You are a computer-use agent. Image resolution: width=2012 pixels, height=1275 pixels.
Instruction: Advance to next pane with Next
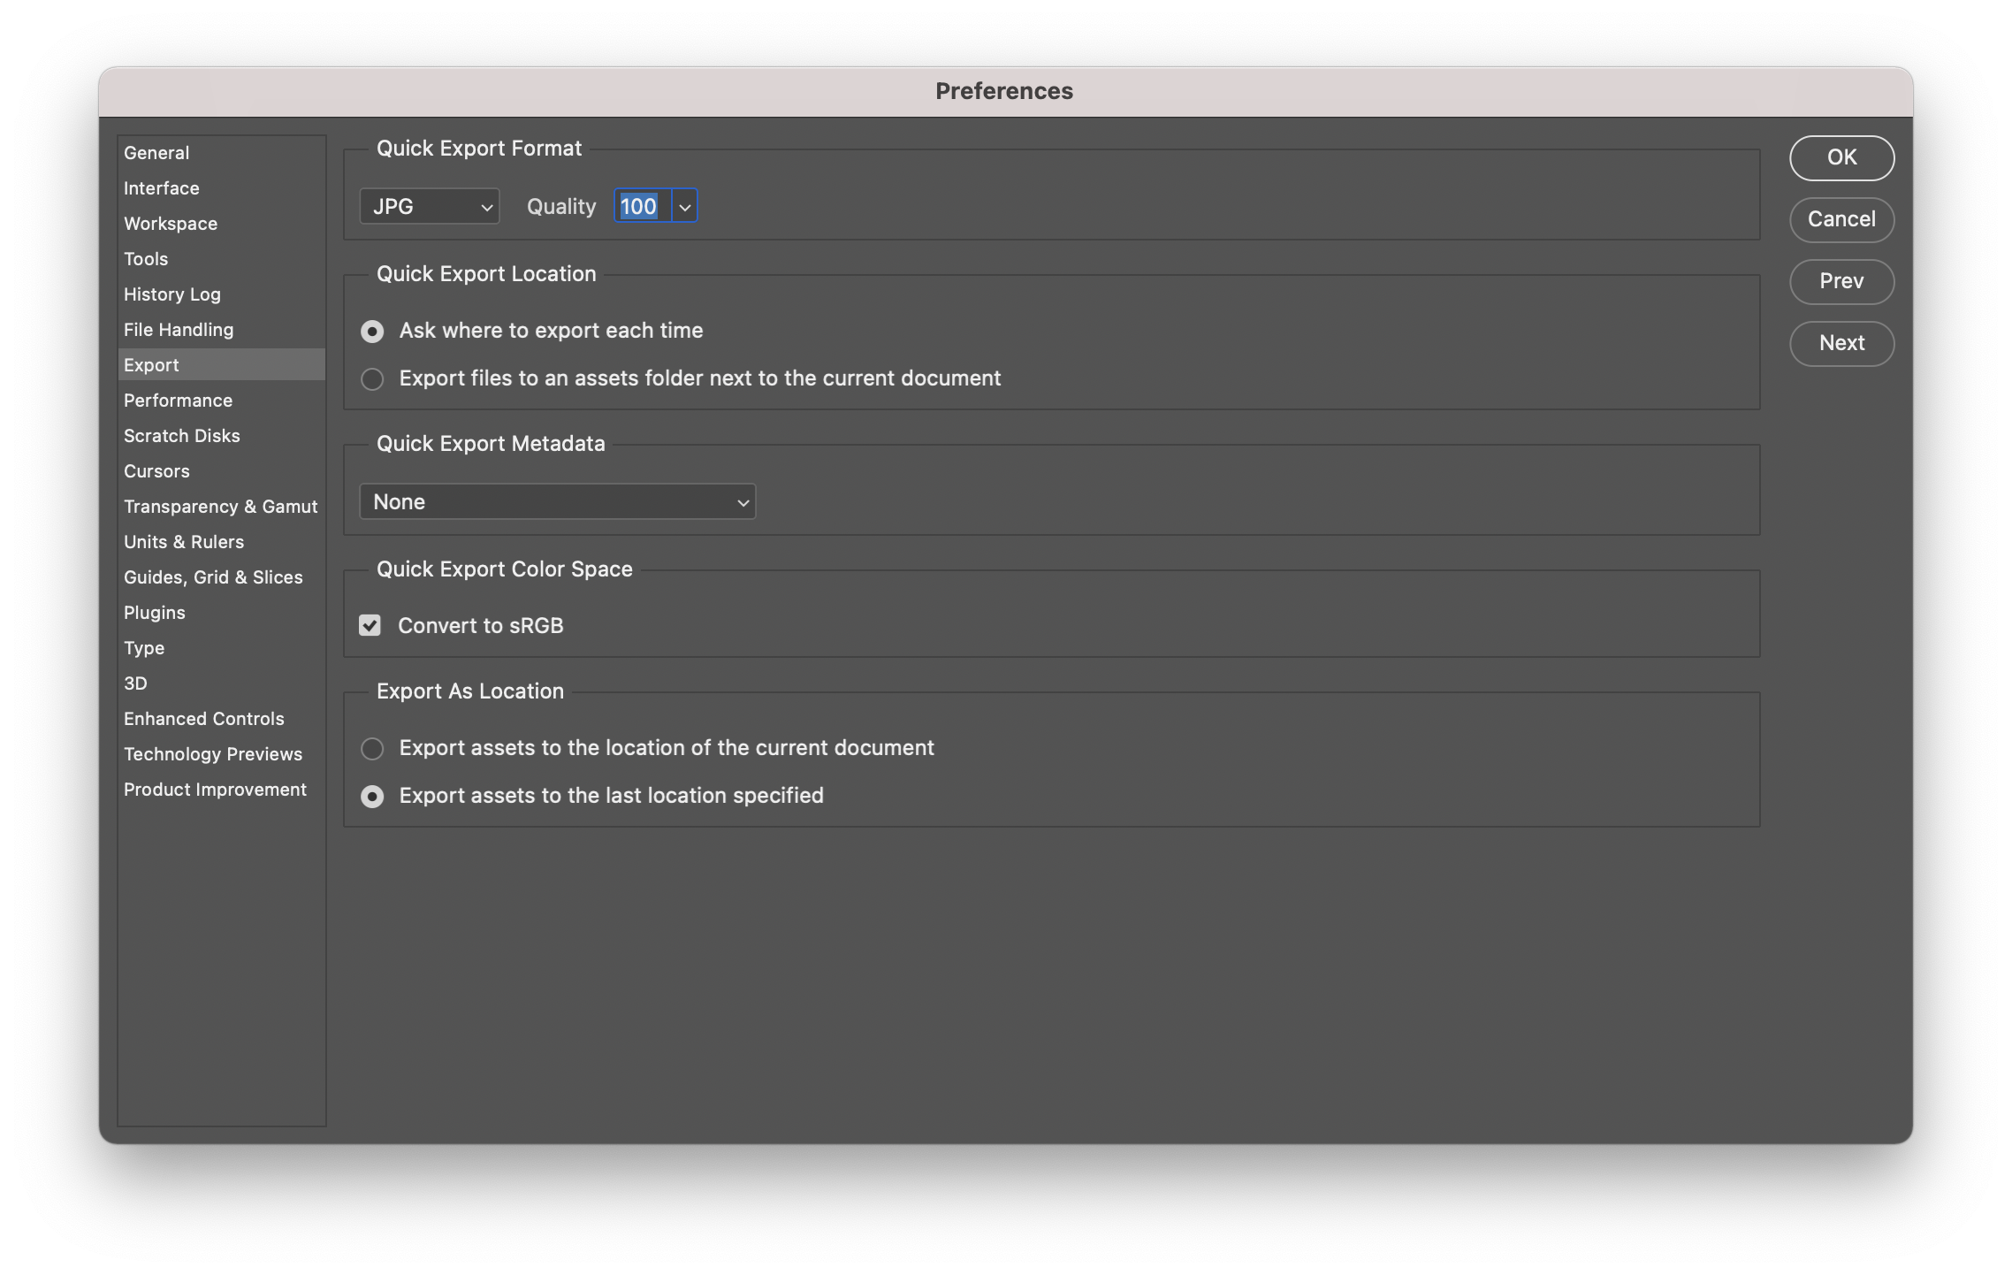click(1841, 343)
